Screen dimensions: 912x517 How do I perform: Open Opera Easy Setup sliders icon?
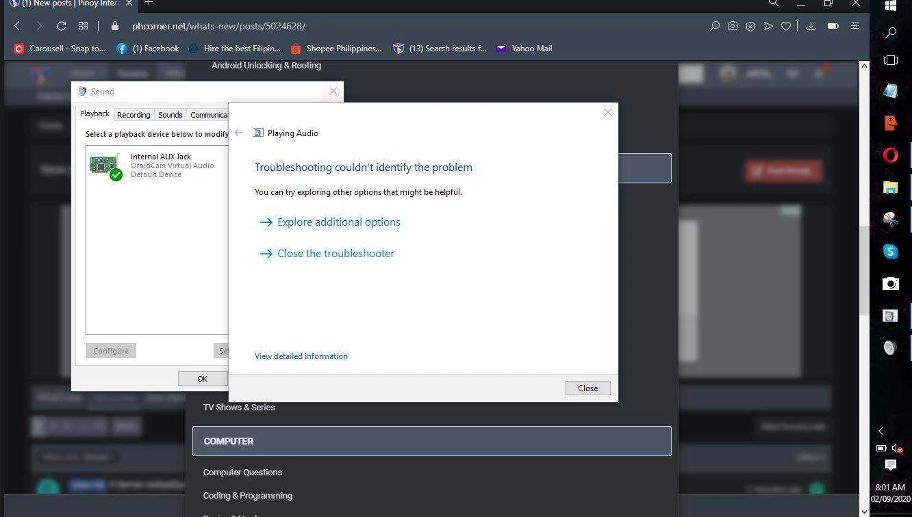855,26
